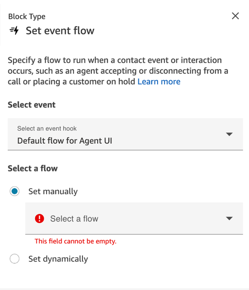Click the Select event section header

coord(31,105)
